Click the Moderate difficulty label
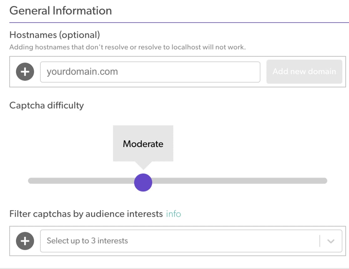This screenshot has height=269, width=349. (143, 143)
